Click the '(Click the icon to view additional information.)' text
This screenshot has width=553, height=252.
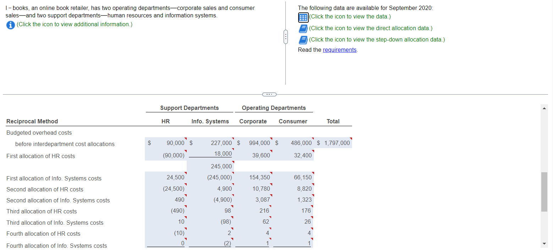(75, 24)
